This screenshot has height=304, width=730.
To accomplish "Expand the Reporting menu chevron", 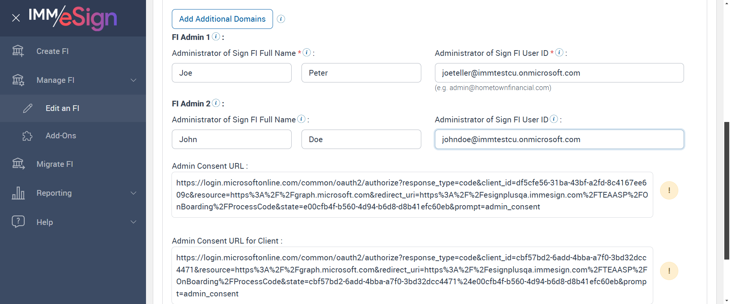I will [133, 193].
